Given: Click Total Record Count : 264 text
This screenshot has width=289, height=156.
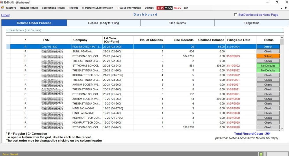Looking at the screenshot, I should pyautogui.click(x=252, y=134).
